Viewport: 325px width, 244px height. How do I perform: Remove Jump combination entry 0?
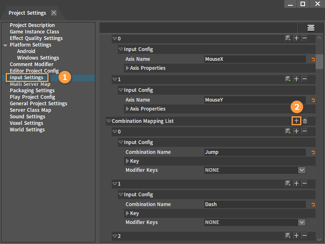(305, 131)
